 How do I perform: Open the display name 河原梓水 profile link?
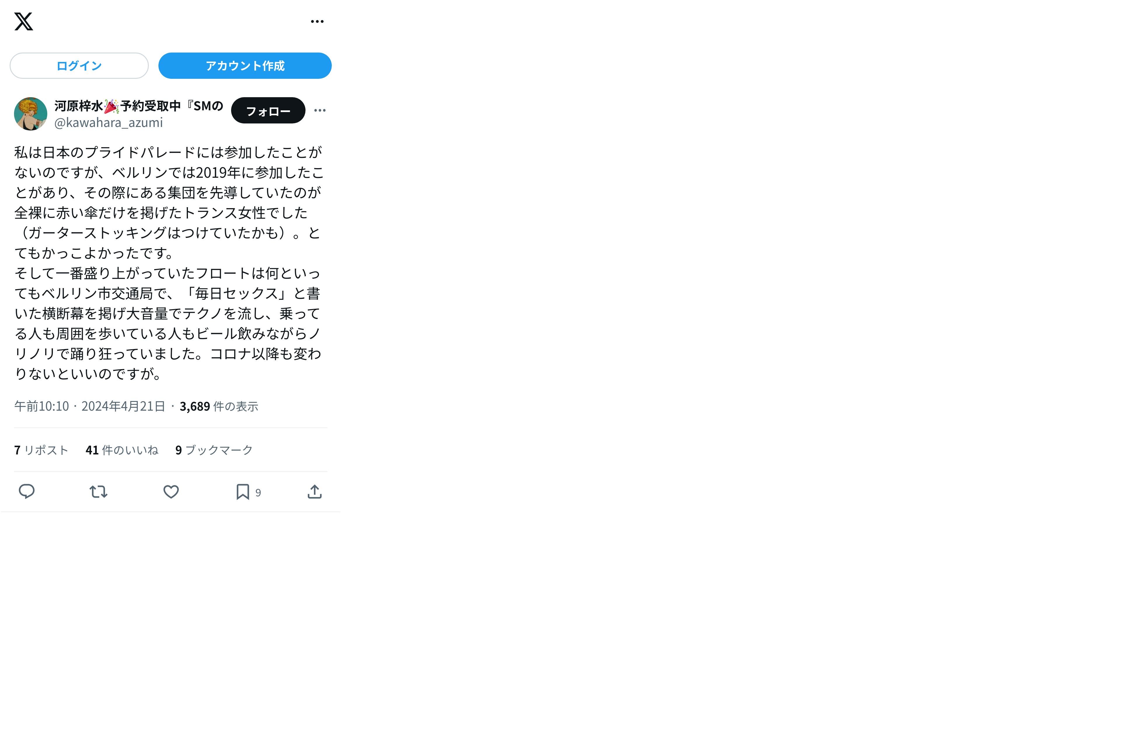point(139,106)
